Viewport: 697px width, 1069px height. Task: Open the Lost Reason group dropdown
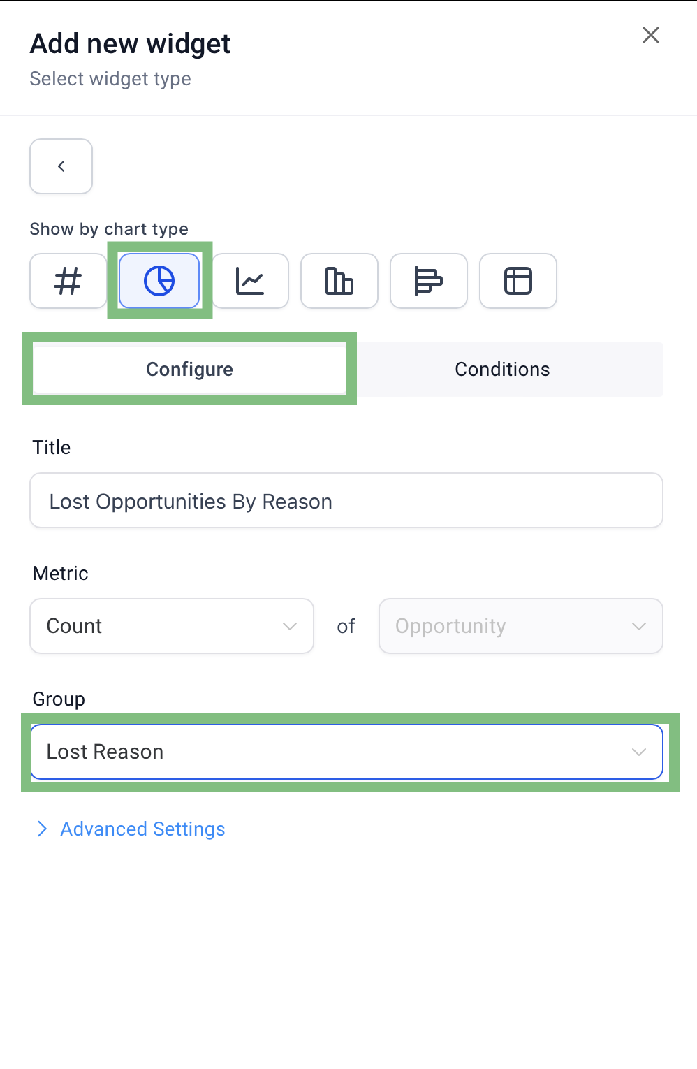(346, 752)
